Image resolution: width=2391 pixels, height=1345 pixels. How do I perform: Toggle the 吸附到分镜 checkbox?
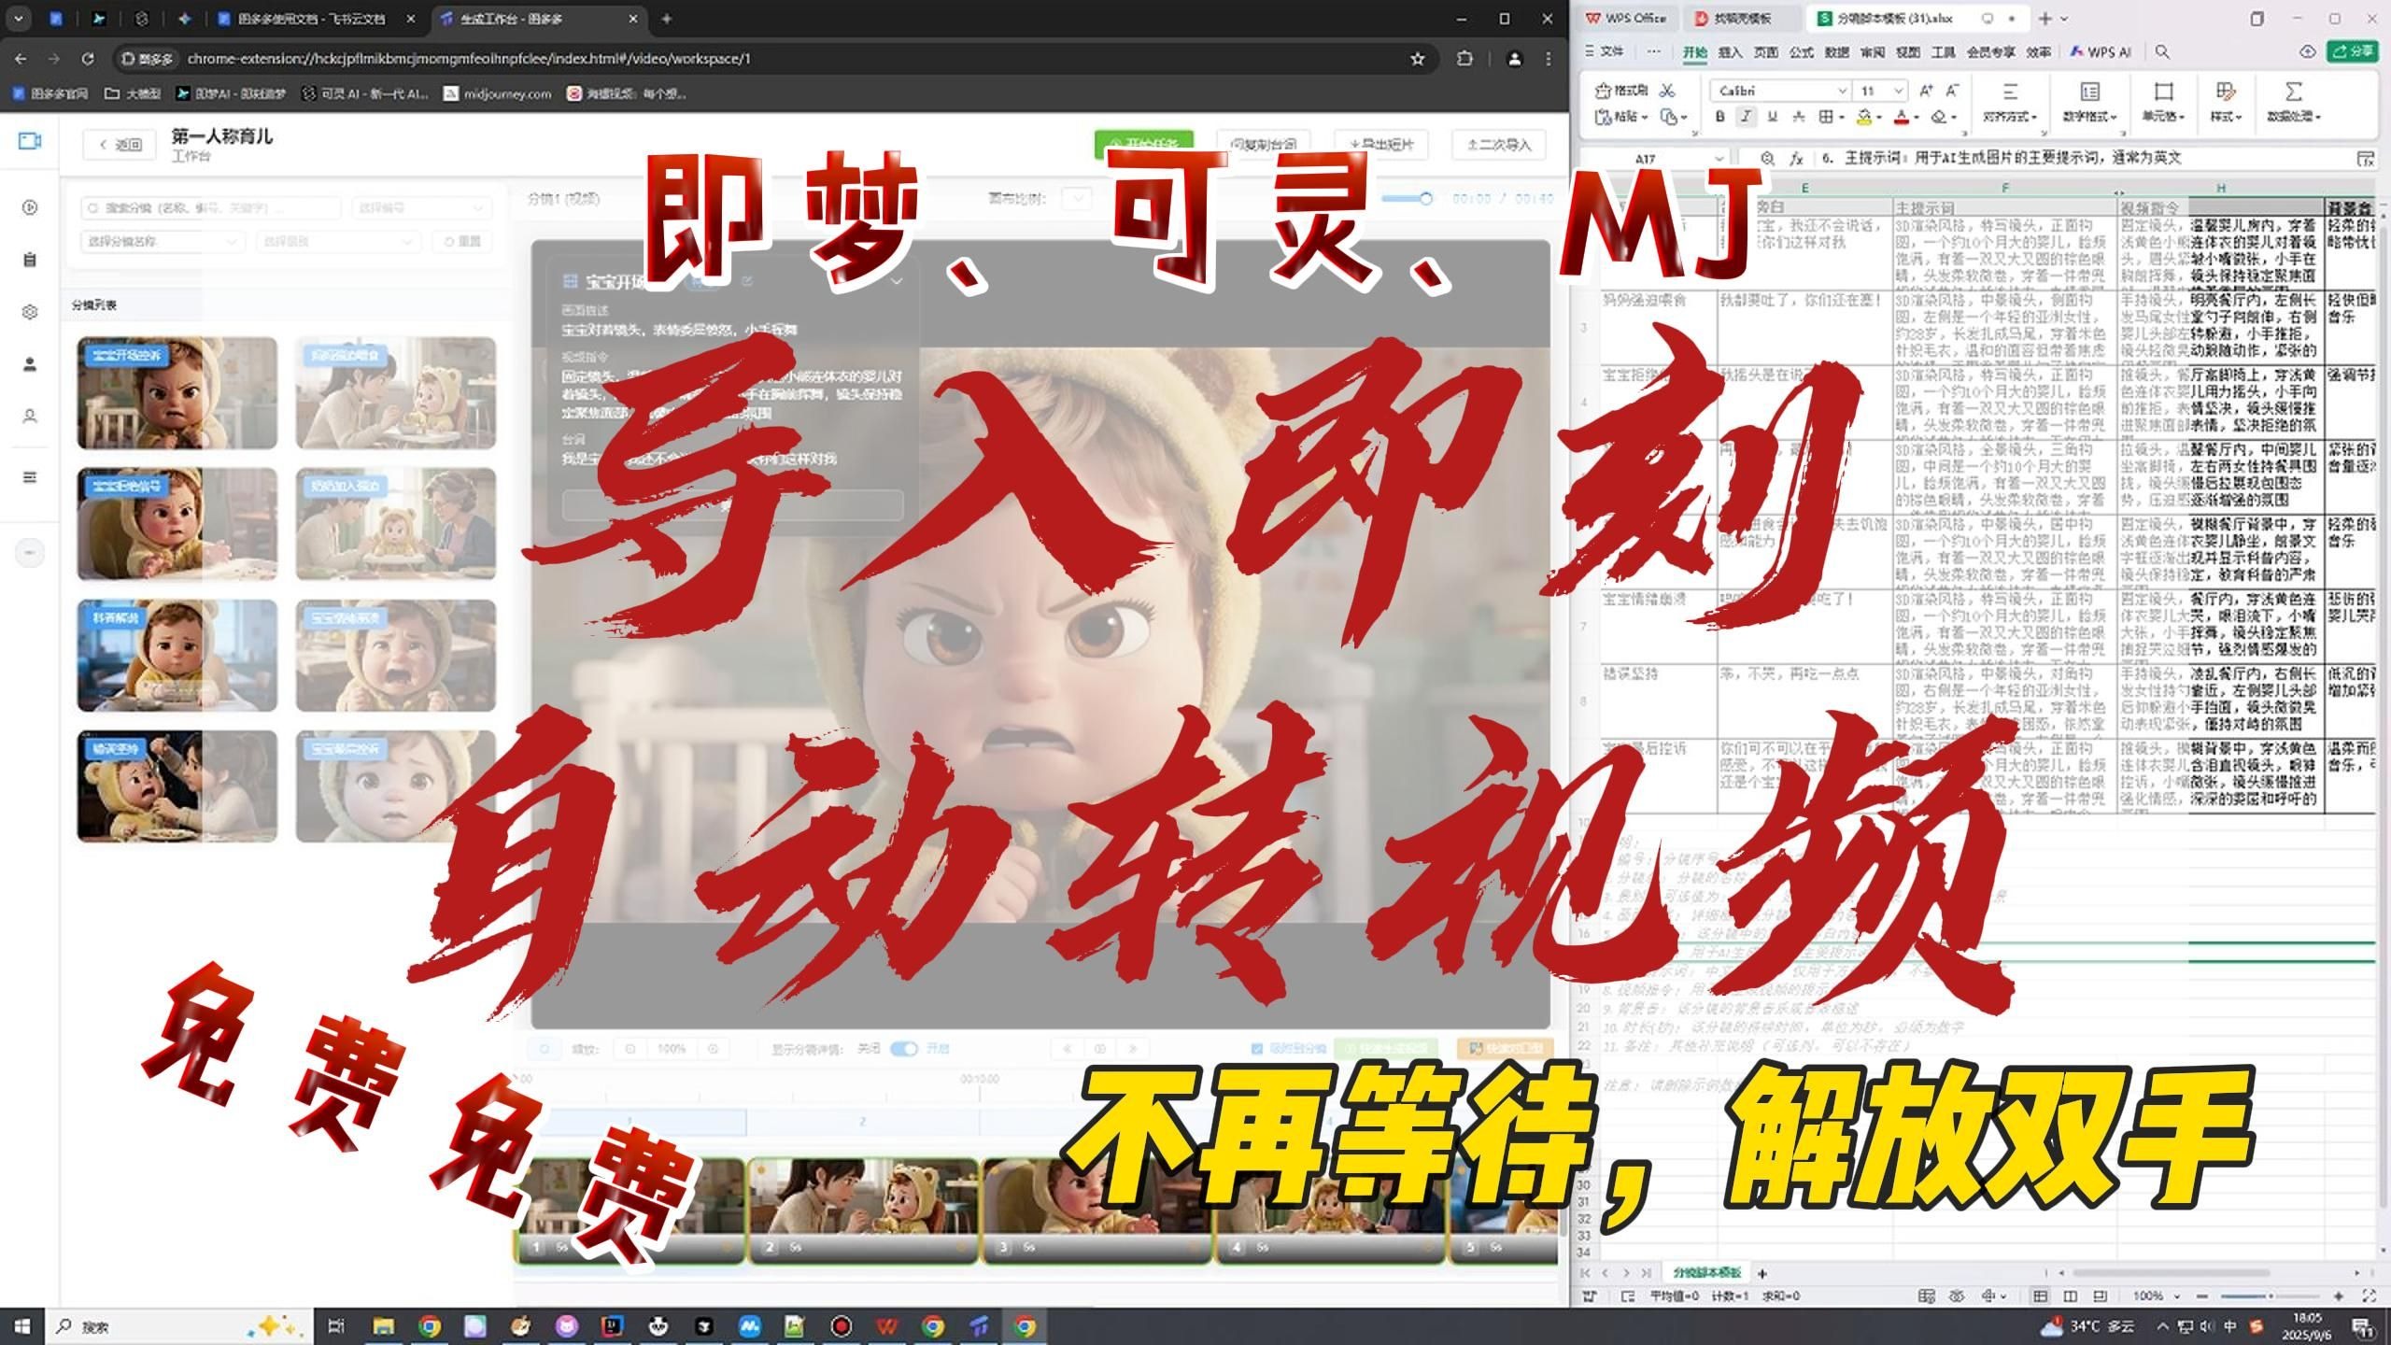tap(1256, 1049)
